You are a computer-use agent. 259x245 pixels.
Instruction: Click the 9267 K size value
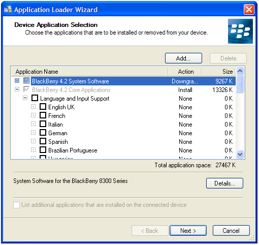[x=224, y=81]
